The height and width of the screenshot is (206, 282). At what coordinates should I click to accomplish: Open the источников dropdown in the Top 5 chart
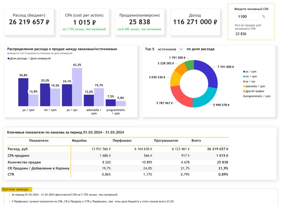[170, 49]
